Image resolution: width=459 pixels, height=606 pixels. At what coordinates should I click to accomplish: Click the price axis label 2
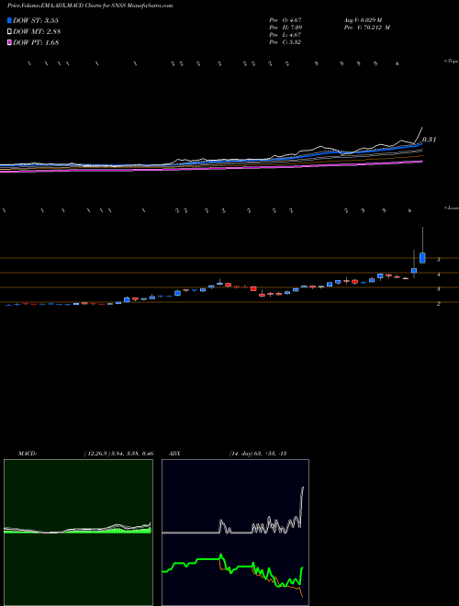[x=439, y=304]
